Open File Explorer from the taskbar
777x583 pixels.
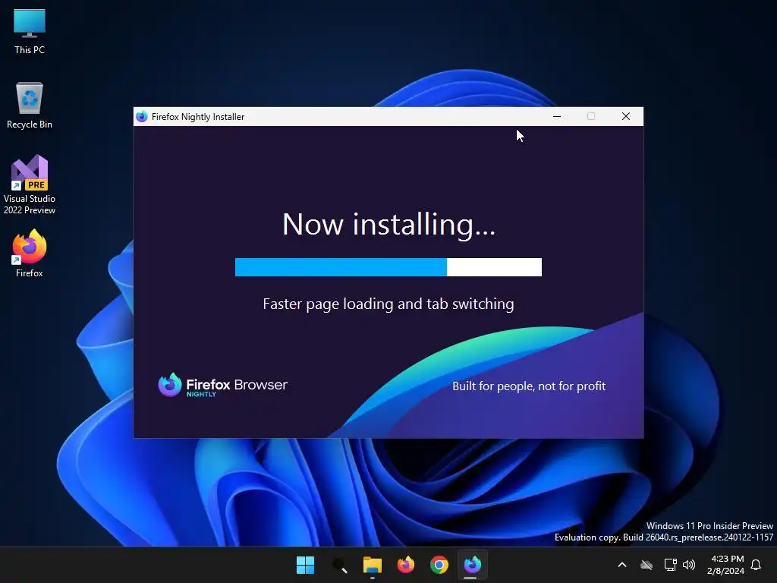pos(372,565)
